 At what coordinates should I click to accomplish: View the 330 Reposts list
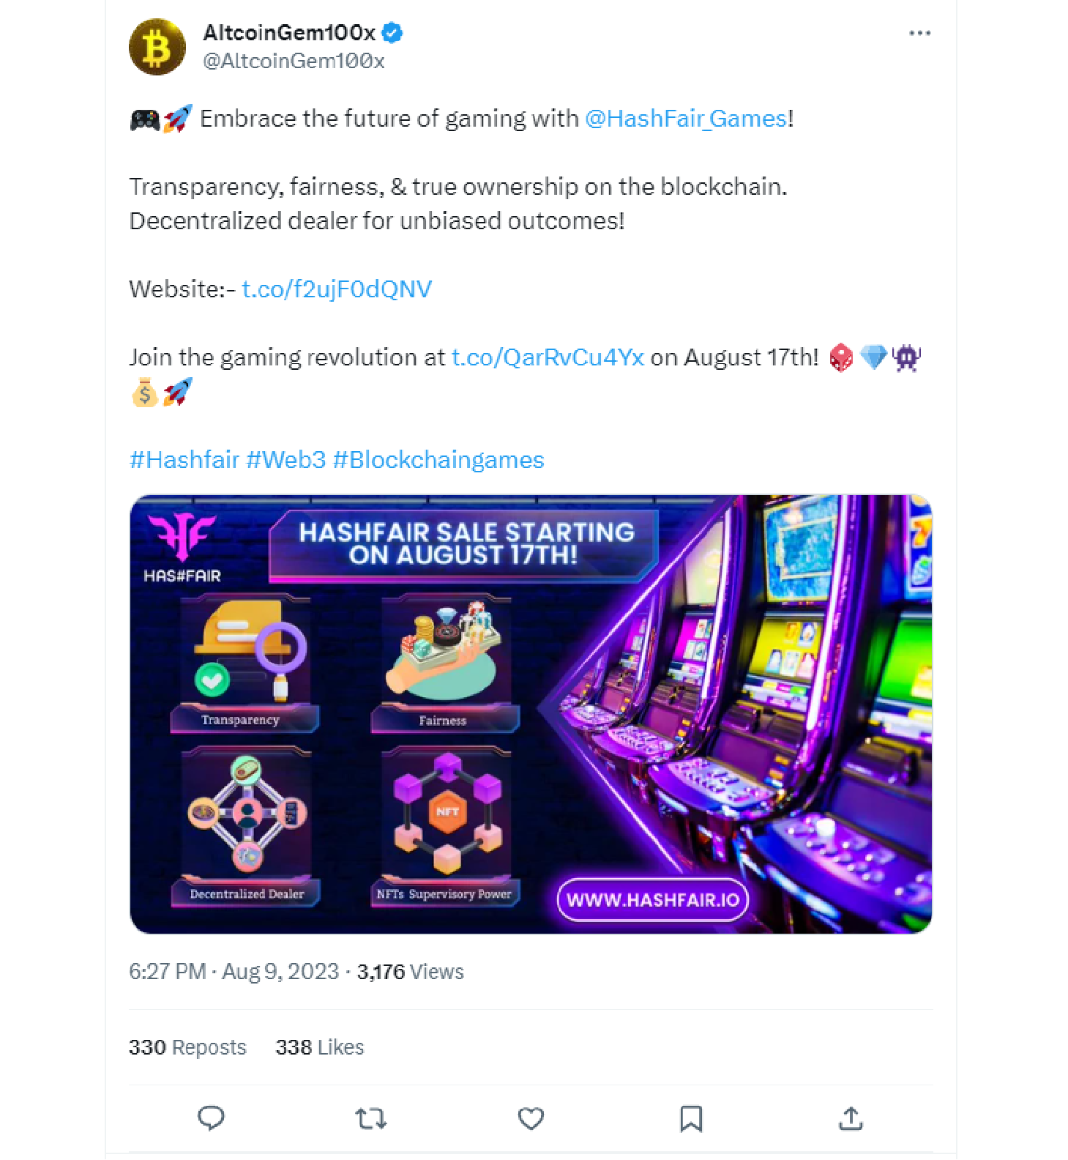coord(187,1047)
